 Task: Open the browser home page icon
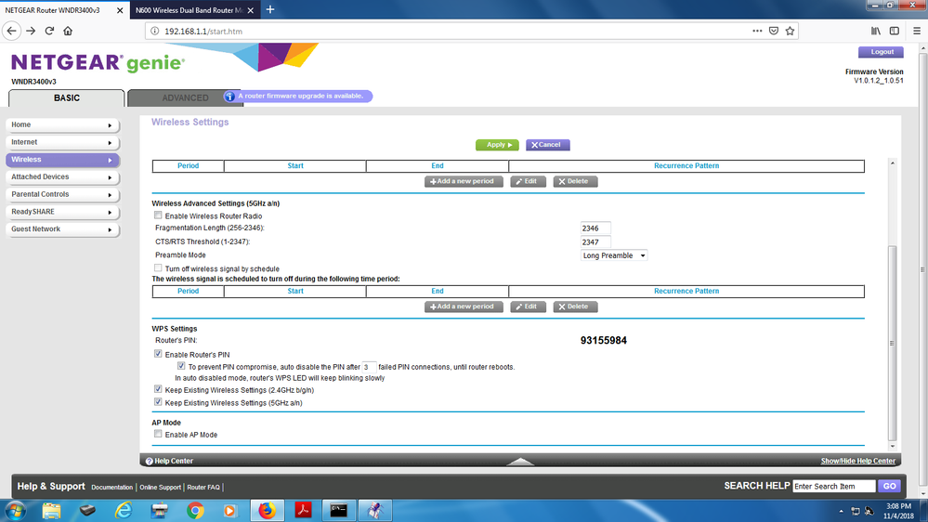68,31
